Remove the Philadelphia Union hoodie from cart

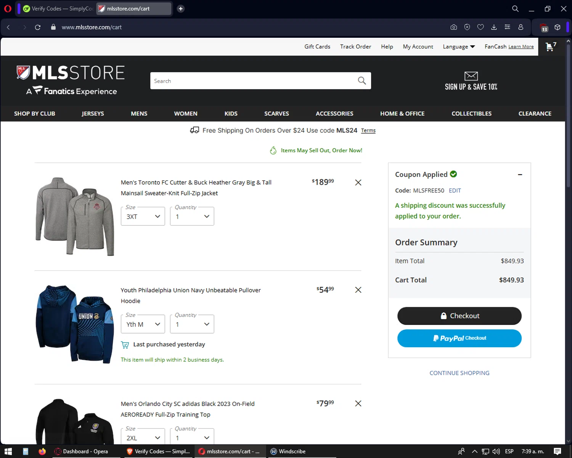tap(358, 290)
